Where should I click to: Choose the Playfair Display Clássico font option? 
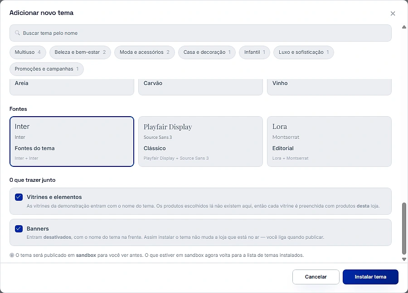click(x=200, y=142)
